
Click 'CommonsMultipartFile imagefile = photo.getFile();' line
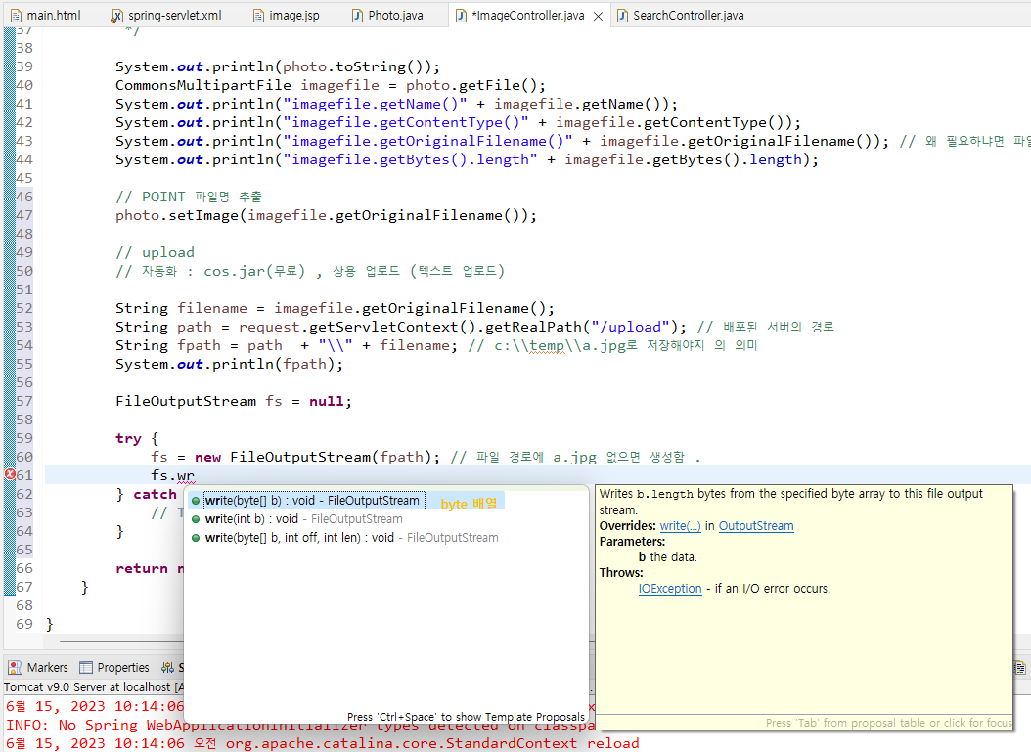point(331,85)
